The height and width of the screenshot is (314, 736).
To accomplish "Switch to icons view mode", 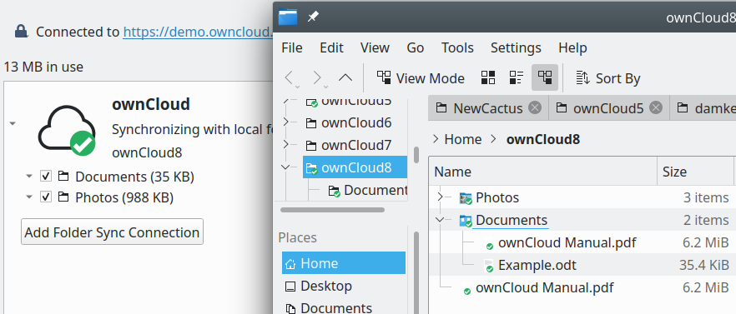I will tap(488, 77).
